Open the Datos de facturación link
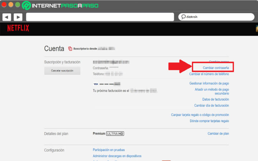The width and height of the screenshot is (258, 161). [216, 99]
